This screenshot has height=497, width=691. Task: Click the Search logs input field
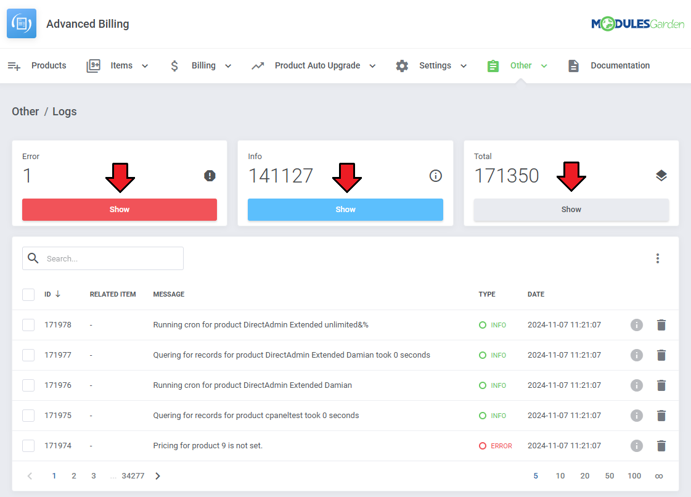111,259
